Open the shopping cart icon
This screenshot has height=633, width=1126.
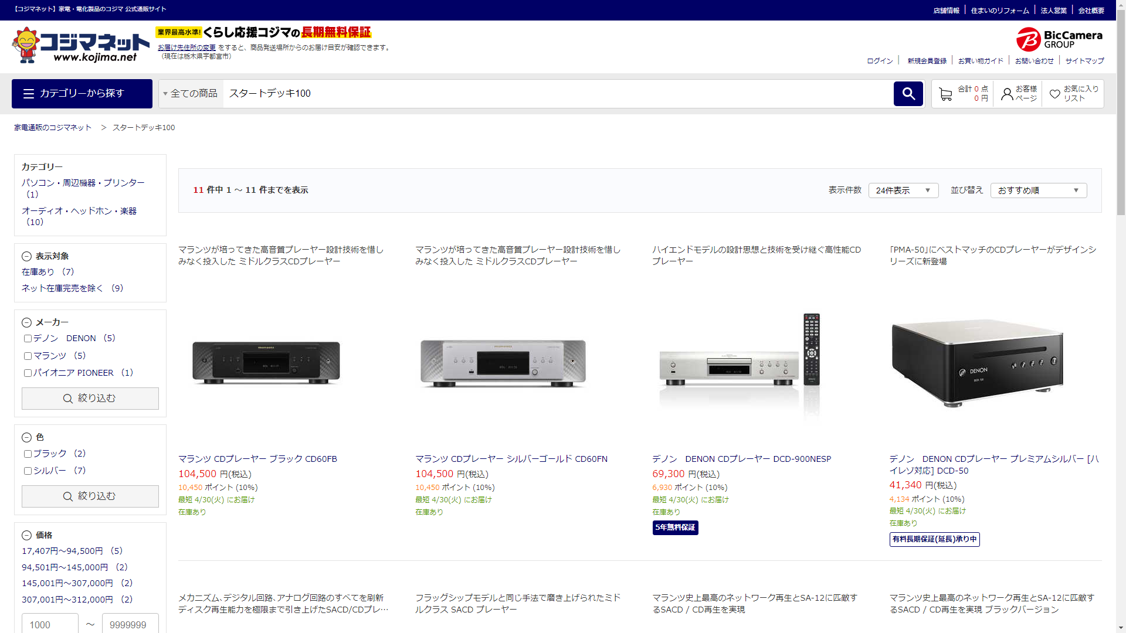click(945, 94)
